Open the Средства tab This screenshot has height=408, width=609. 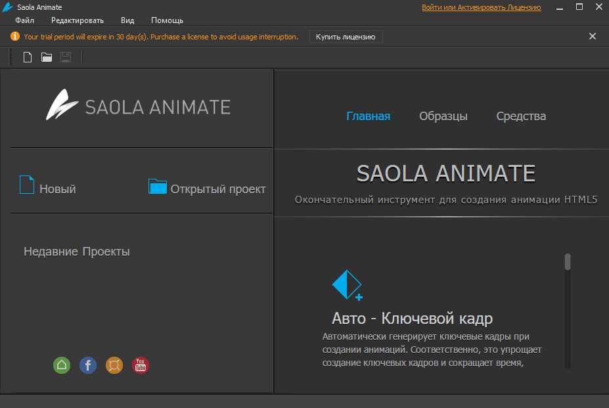(520, 116)
